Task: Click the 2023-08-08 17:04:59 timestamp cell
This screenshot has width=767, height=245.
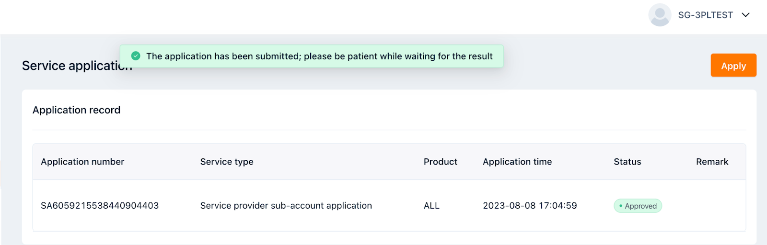Action: [530, 206]
